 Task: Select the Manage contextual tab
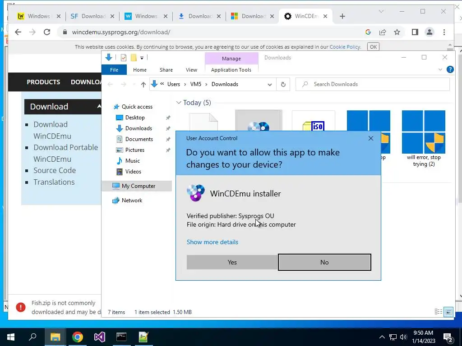[x=231, y=59]
